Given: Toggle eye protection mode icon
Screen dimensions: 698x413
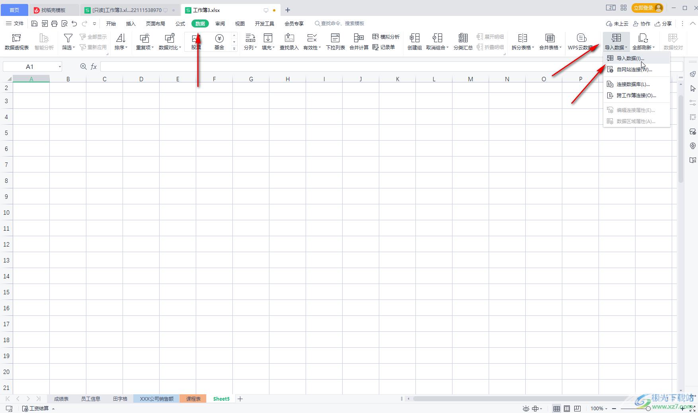Looking at the screenshot, I should pos(526,409).
